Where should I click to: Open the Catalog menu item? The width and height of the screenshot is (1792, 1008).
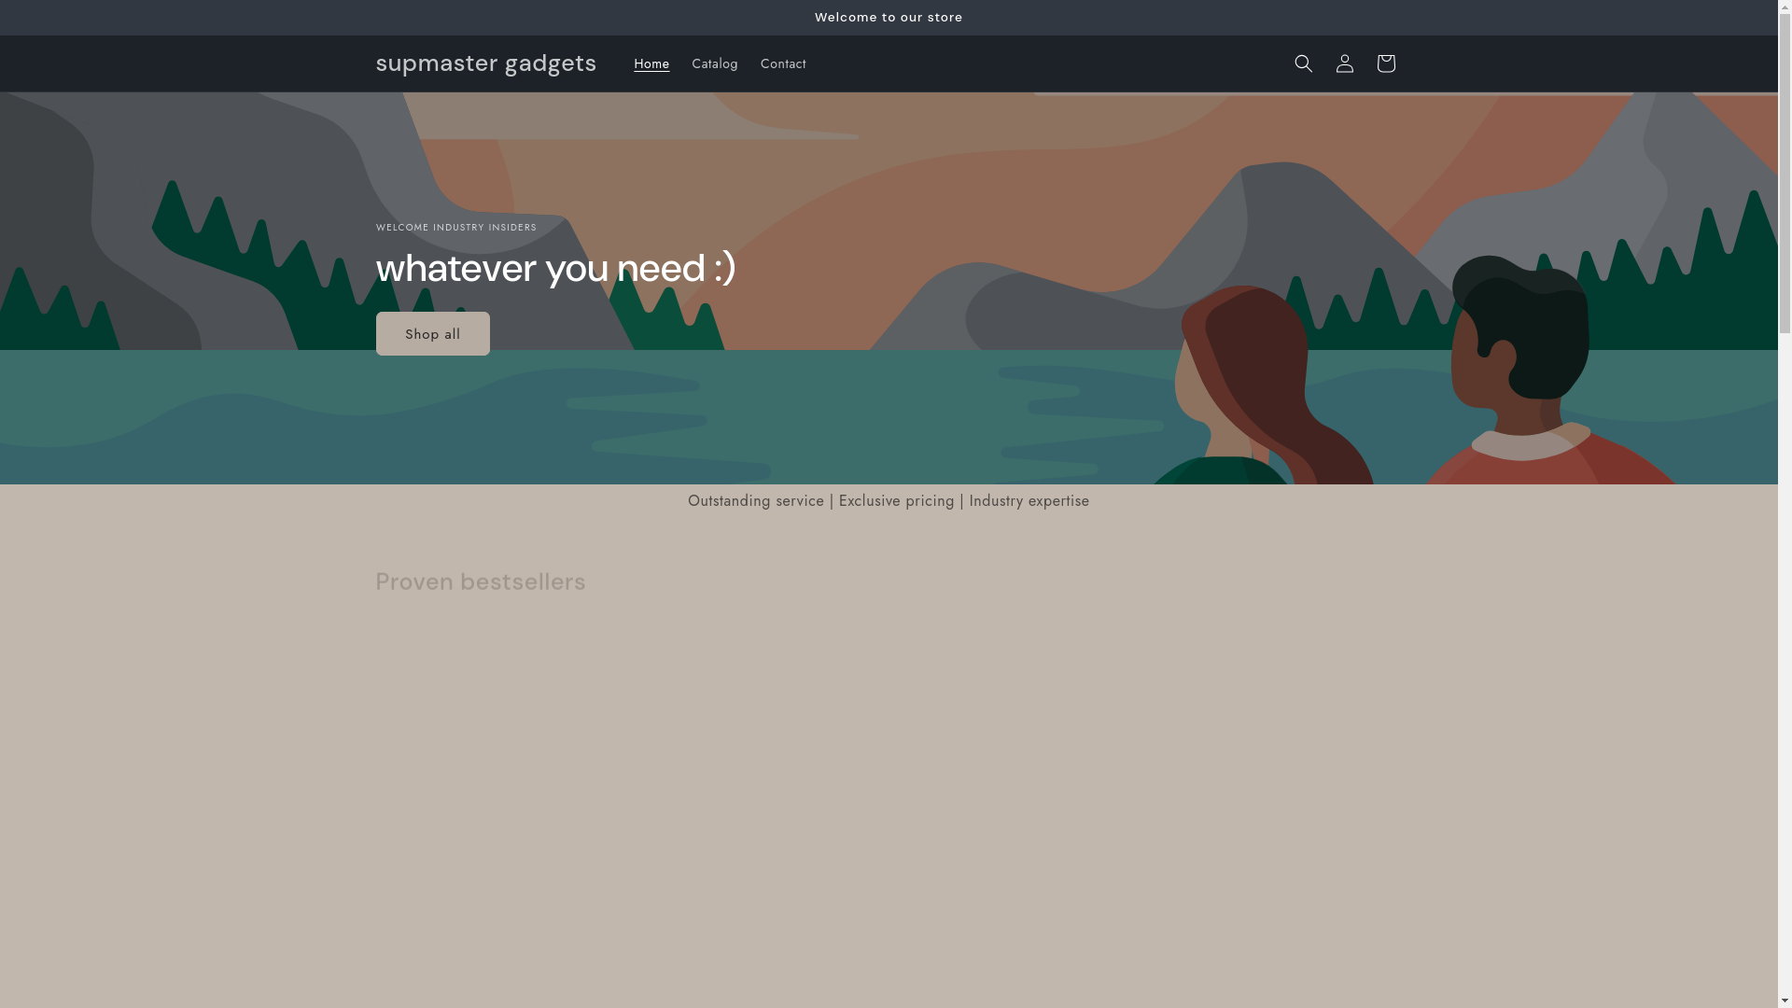point(715,63)
